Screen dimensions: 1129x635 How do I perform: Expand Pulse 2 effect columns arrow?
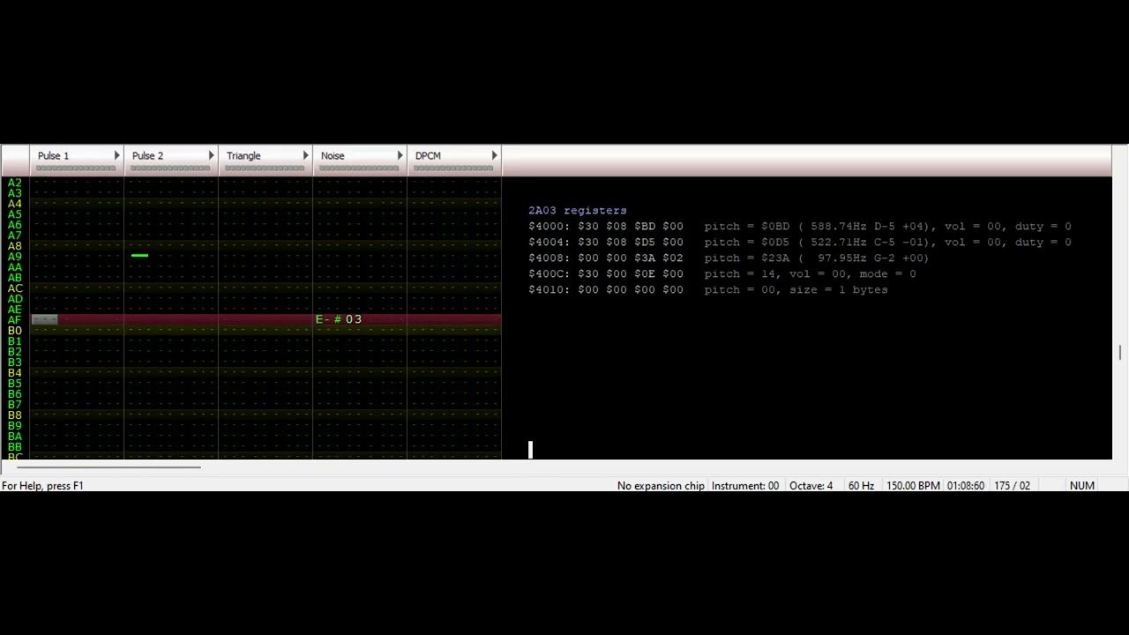[x=211, y=155]
